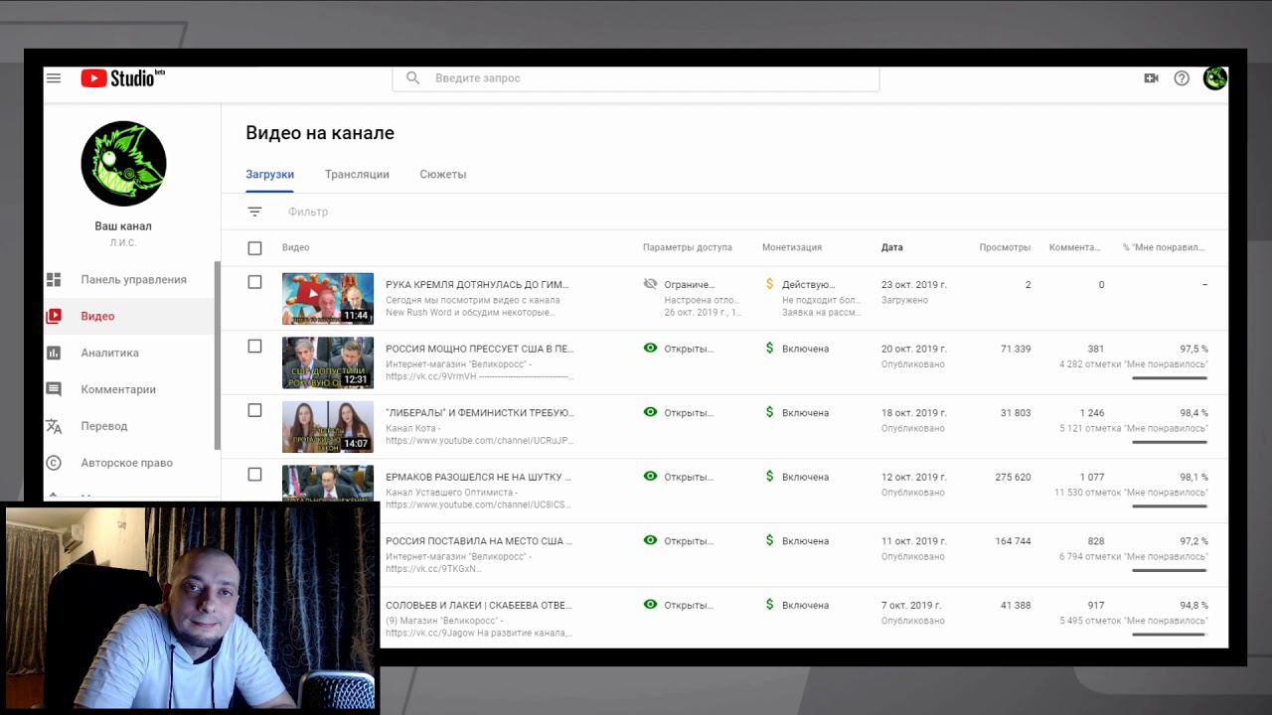
Task: Click the green eye icon for ЛИБЕРАЛЫ И ФЕМИНИСТКИ
Action: click(650, 412)
